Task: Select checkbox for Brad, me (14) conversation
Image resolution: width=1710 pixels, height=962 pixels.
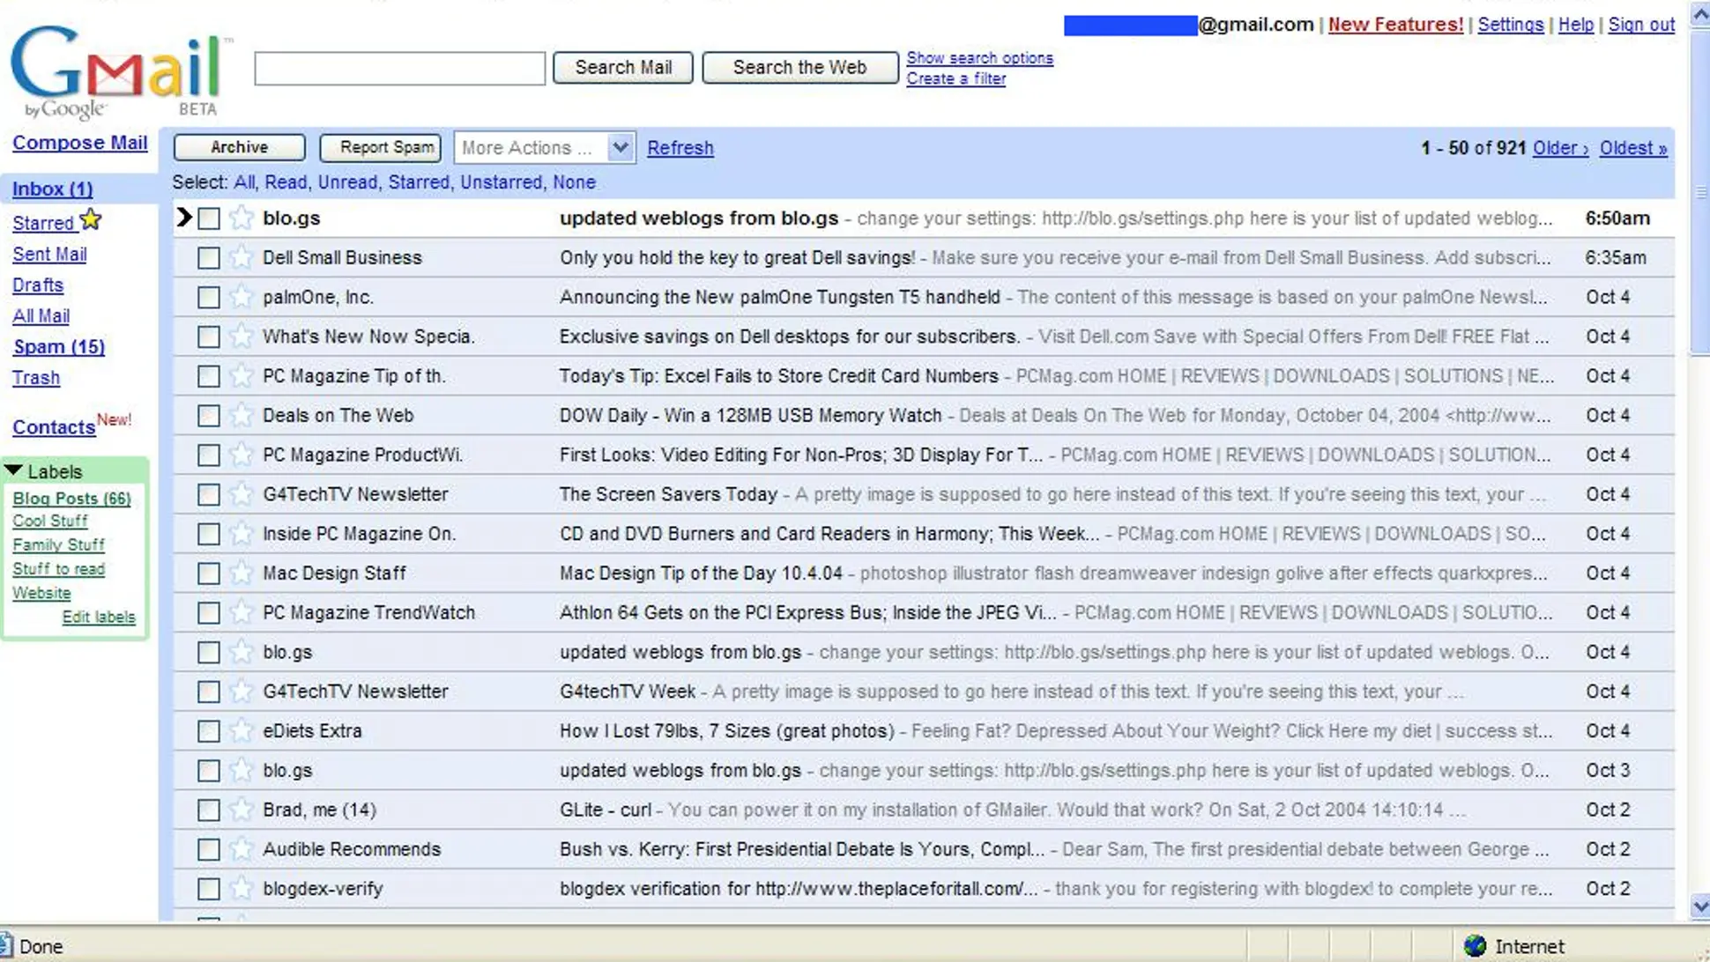Action: (x=209, y=810)
